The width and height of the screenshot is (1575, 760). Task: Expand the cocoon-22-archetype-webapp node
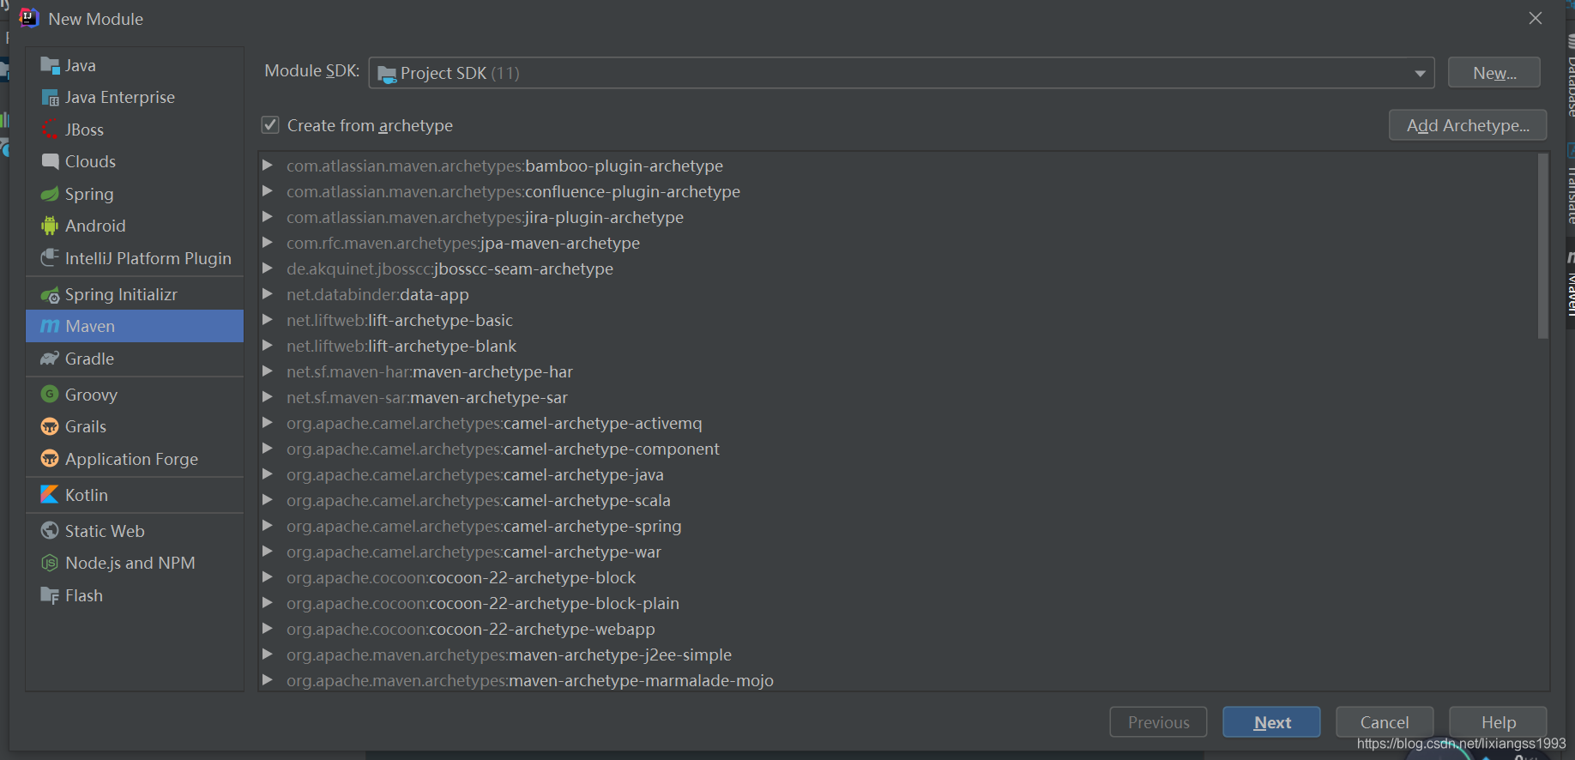[268, 628]
